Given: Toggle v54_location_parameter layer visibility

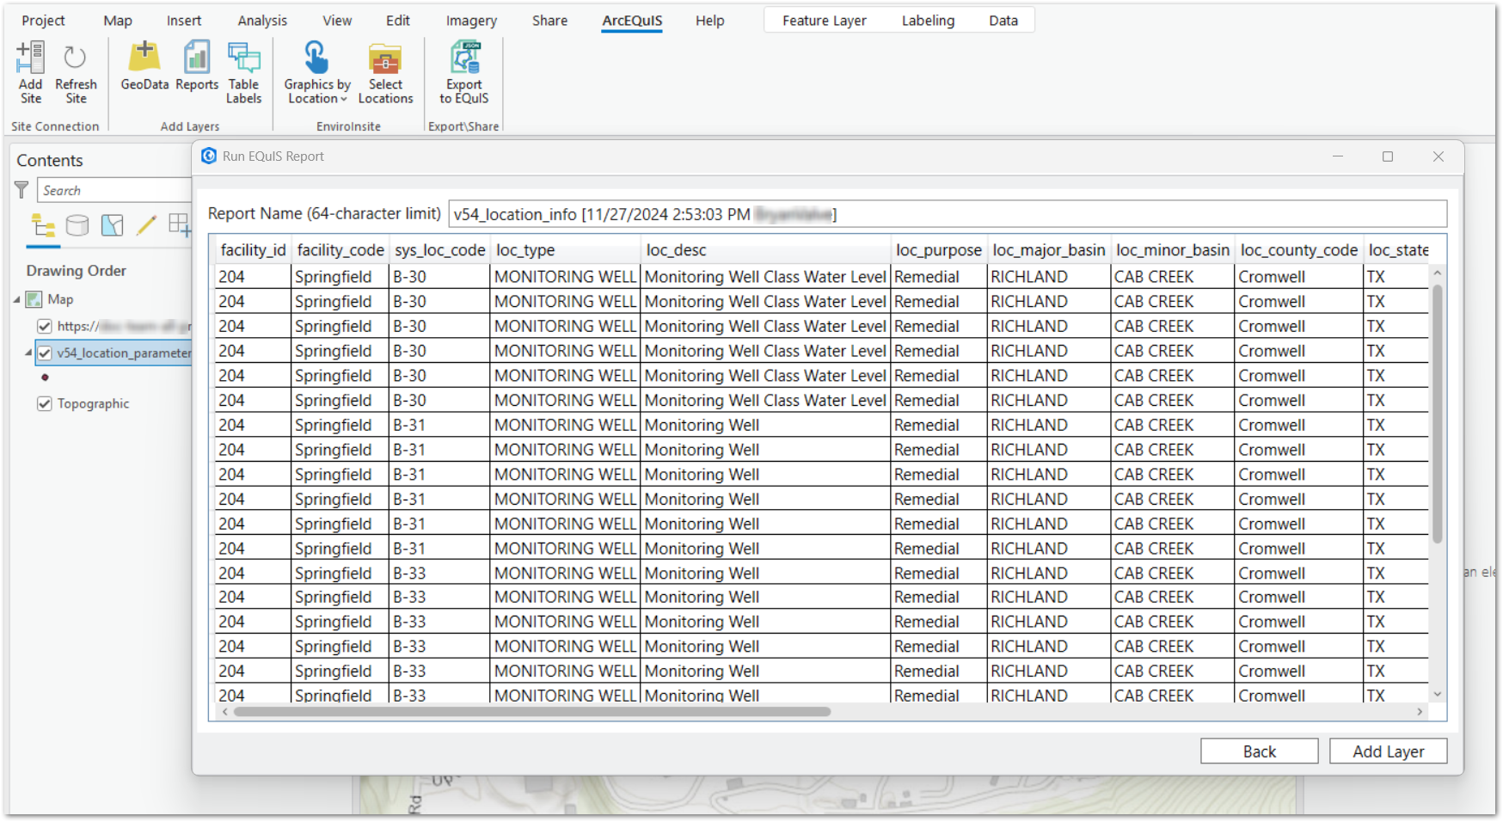Looking at the screenshot, I should point(45,353).
